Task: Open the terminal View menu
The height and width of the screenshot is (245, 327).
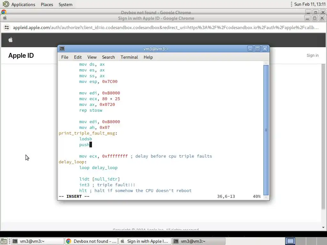Action: click(x=92, y=57)
